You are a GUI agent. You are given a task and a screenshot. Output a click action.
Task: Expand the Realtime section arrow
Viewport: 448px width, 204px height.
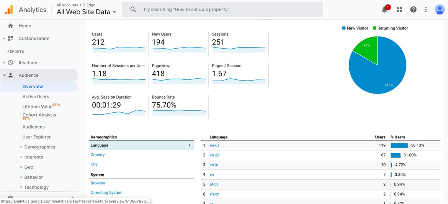pos(4,63)
